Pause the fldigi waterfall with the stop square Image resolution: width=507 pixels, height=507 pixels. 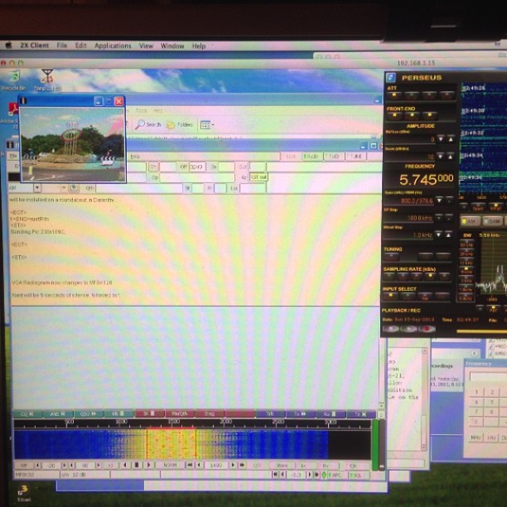tap(137, 465)
